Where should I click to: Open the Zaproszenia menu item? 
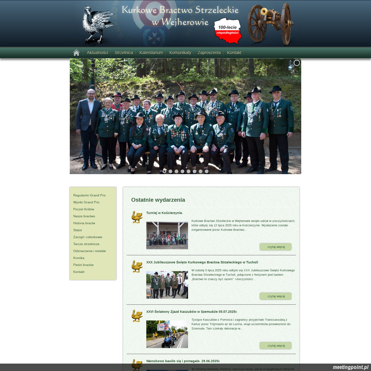209,52
